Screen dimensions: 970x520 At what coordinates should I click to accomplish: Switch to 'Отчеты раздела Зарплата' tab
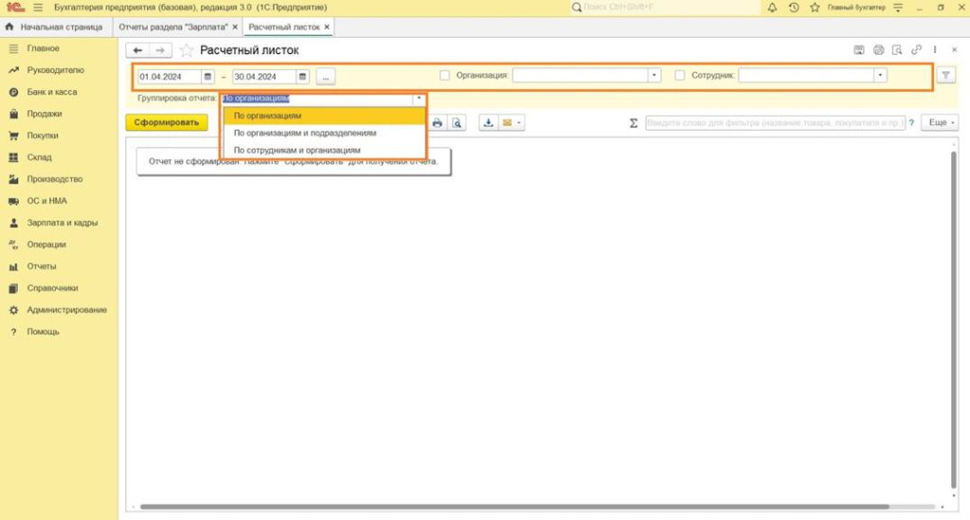tap(174, 27)
